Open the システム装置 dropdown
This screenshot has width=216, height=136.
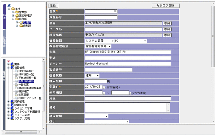coord(99,41)
